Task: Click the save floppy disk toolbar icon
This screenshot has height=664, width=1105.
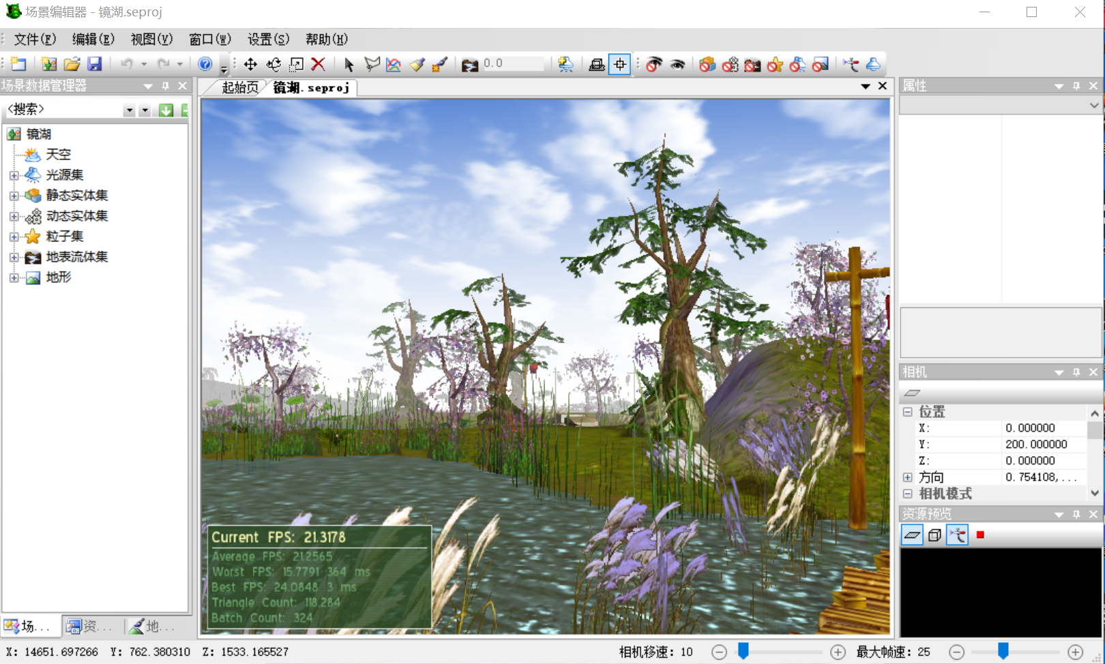Action: click(x=94, y=64)
